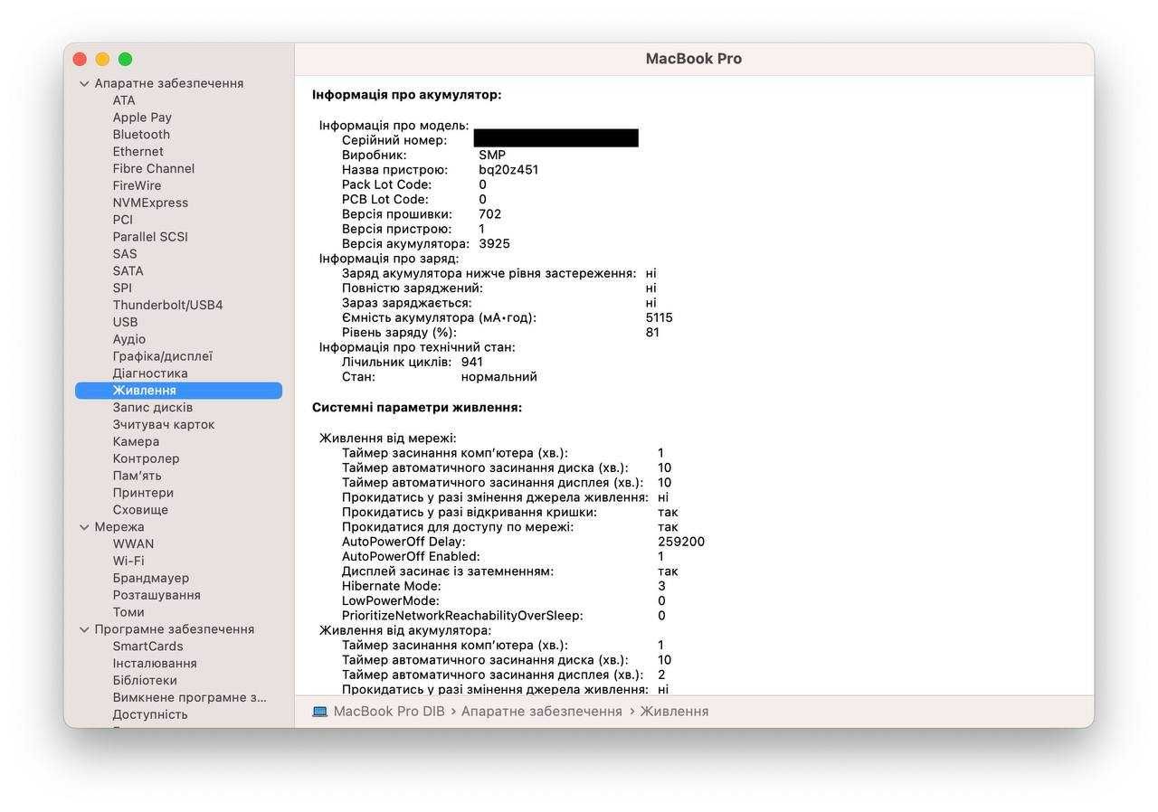Select the highlighted Живлення entry
Viewport: 1158px width, 812px height.
178,391
